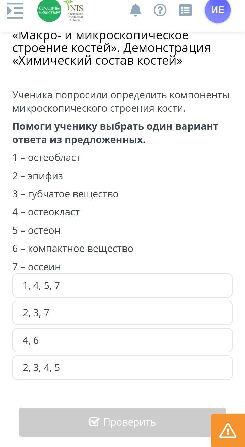This screenshot has height=447, width=245.
Task: Select answer option 2, 3, 7
Action: (x=122, y=313)
